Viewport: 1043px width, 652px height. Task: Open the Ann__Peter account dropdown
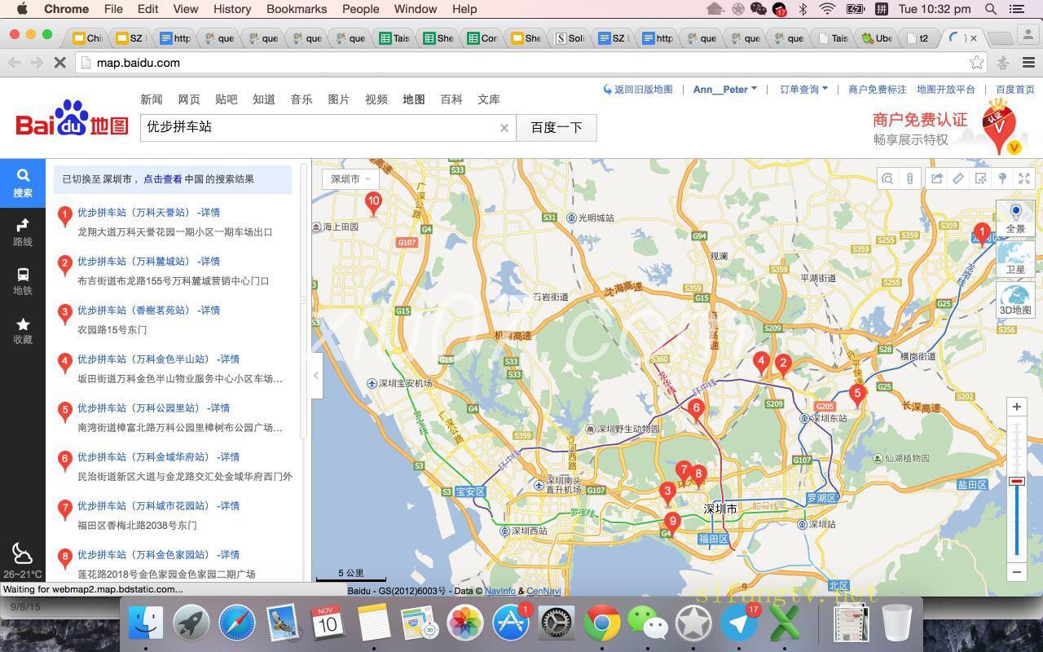[x=725, y=90]
